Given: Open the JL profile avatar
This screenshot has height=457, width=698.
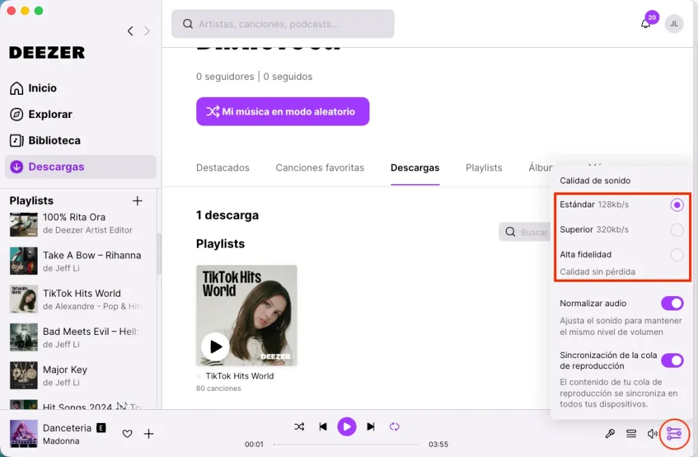Looking at the screenshot, I should tap(674, 24).
